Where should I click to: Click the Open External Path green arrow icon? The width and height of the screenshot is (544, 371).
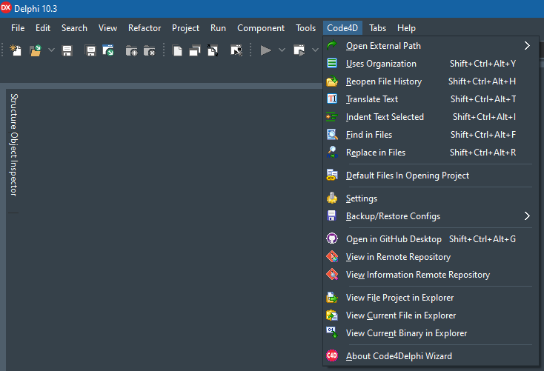click(332, 45)
